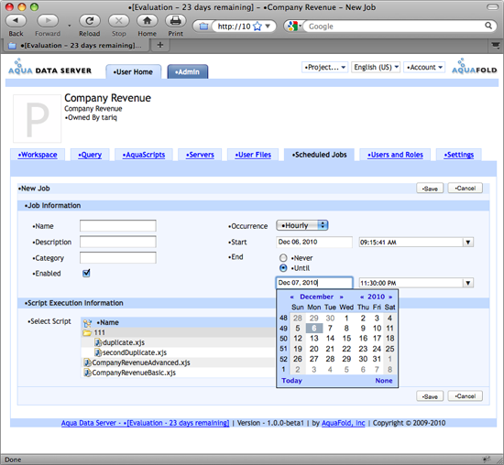The height and width of the screenshot is (465, 504).
Task: Click the top Save button
Action: coord(430,189)
